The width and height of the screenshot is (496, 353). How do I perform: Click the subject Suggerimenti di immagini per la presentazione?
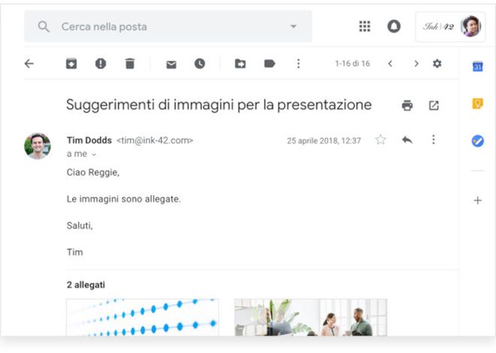[x=219, y=105]
